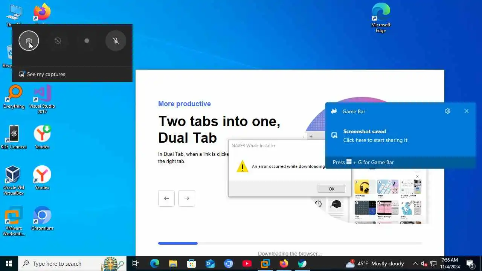Open the Yandex shortcut with the green arrow
Screen dimensions: 482x271
(x=42, y=137)
